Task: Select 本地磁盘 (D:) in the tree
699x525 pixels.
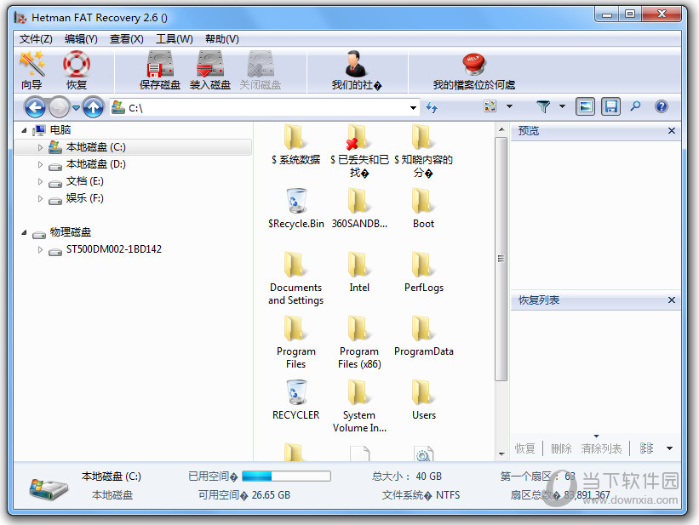Action: click(96, 164)
